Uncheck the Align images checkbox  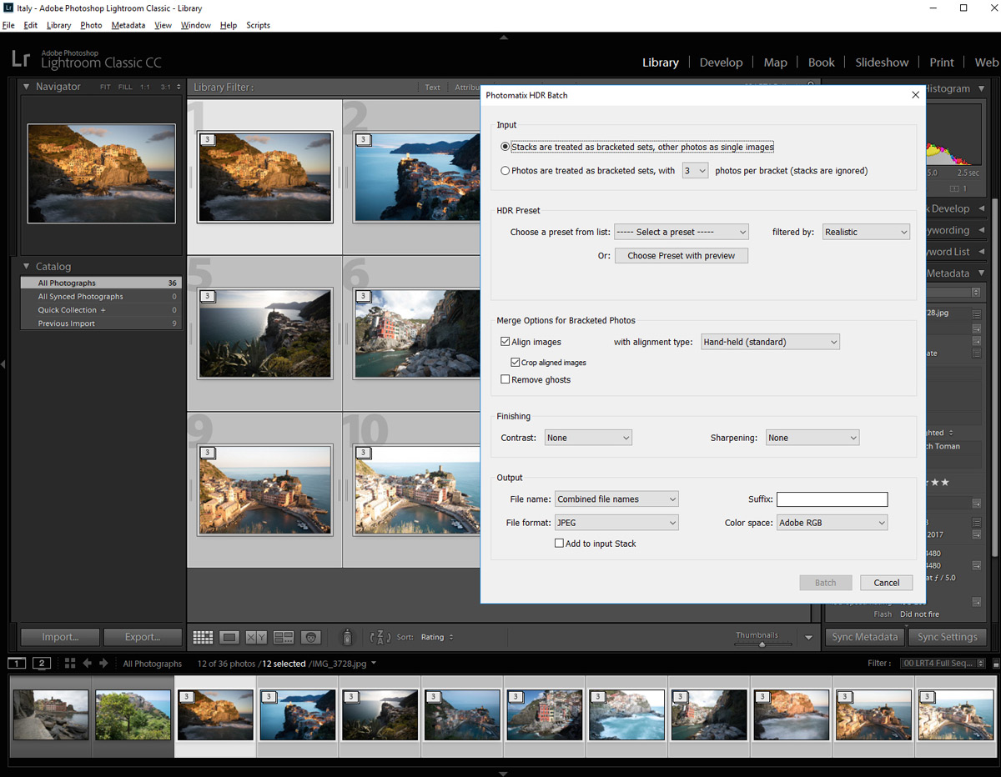pos(506,342)
